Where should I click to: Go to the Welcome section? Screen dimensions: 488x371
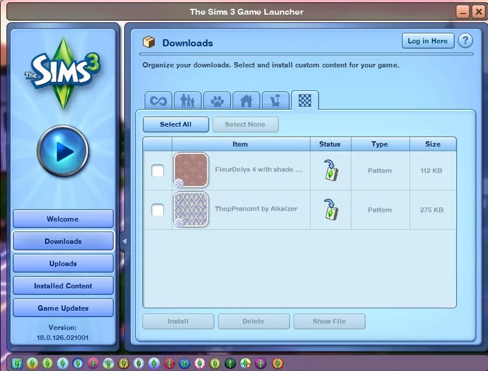click(63, 219)
